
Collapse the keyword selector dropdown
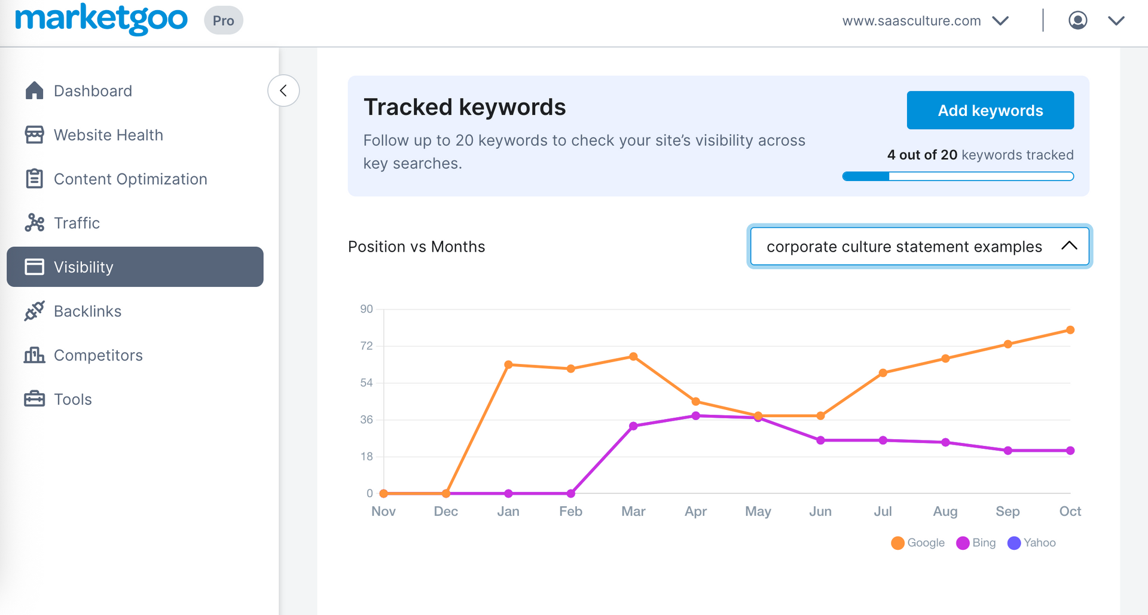pos(1069,246)
